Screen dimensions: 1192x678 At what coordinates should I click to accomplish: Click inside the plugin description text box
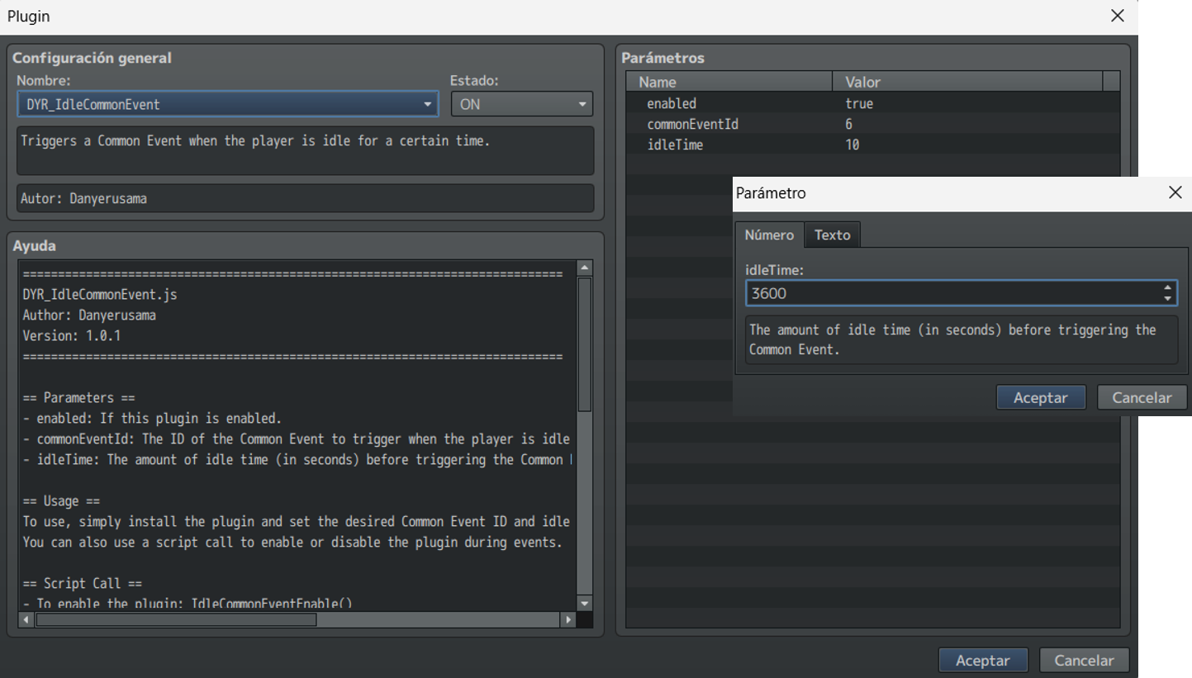coord(305,149)
